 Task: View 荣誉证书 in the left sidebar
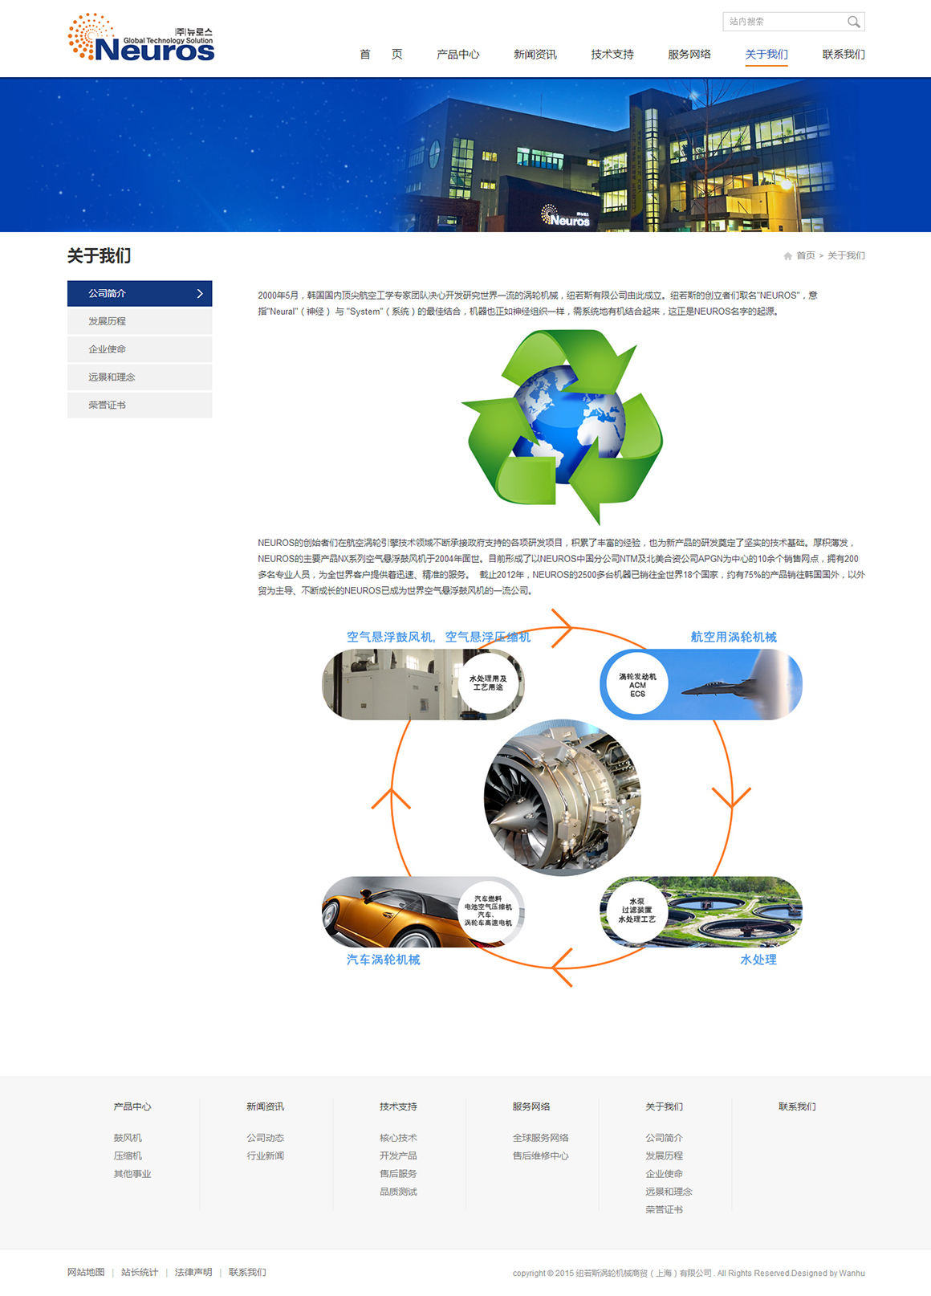[140, 406]
